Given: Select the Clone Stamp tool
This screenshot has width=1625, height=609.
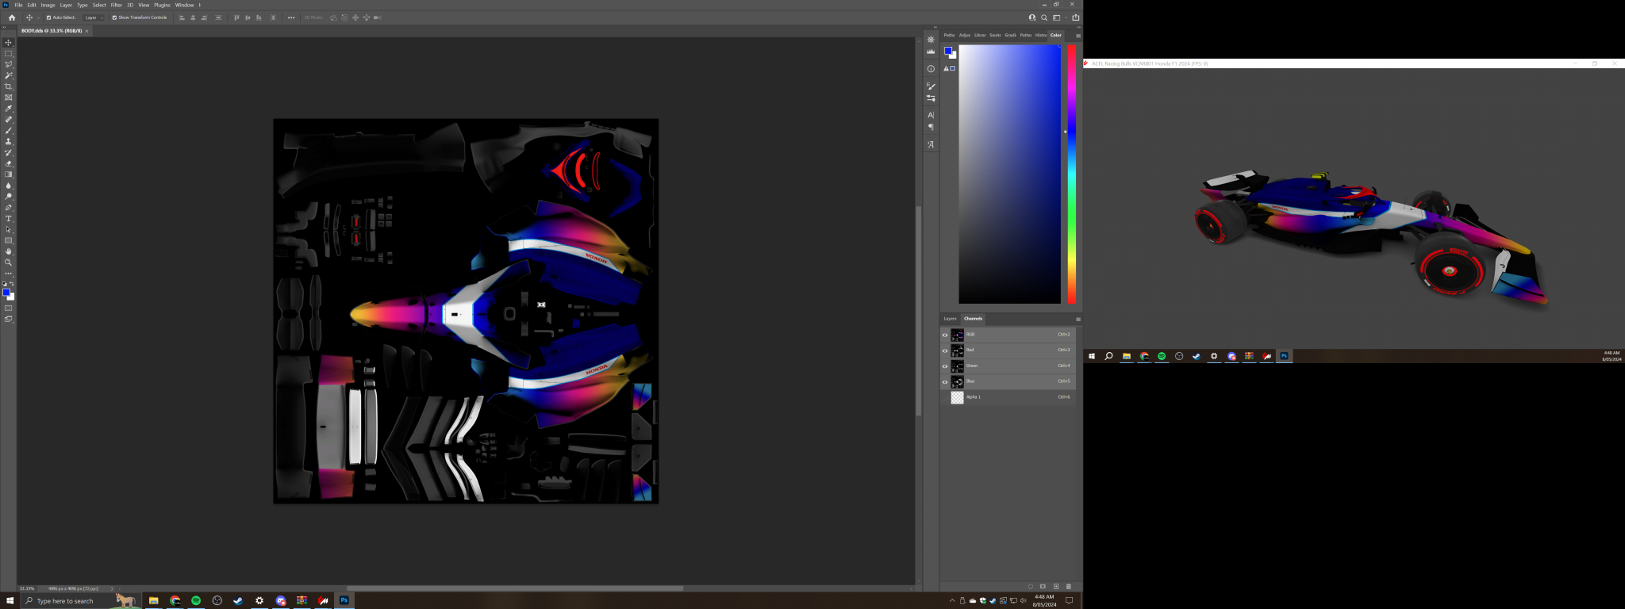Looking at the screenshot, I should click(x=9, y=141).
